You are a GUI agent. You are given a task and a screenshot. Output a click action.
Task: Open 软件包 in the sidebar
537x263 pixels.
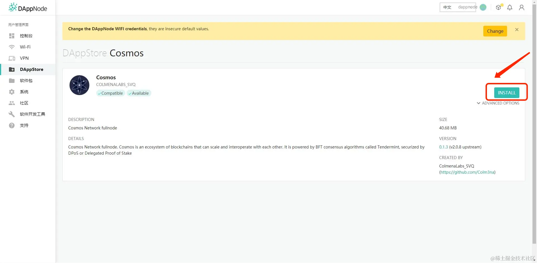28,81
